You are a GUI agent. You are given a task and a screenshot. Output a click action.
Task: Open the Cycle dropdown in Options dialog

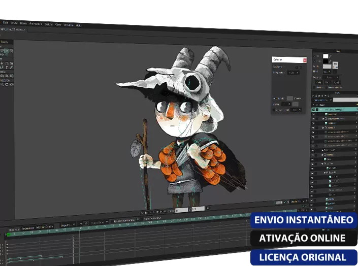294,73
